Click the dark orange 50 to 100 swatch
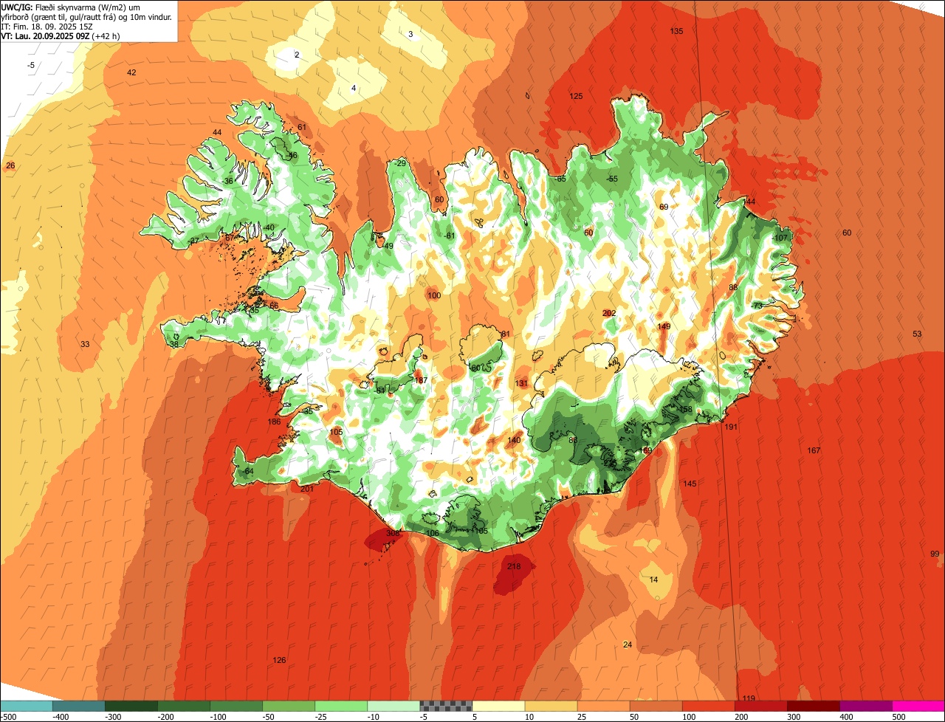This screenshot has height=722, width=945. [656, 706]
